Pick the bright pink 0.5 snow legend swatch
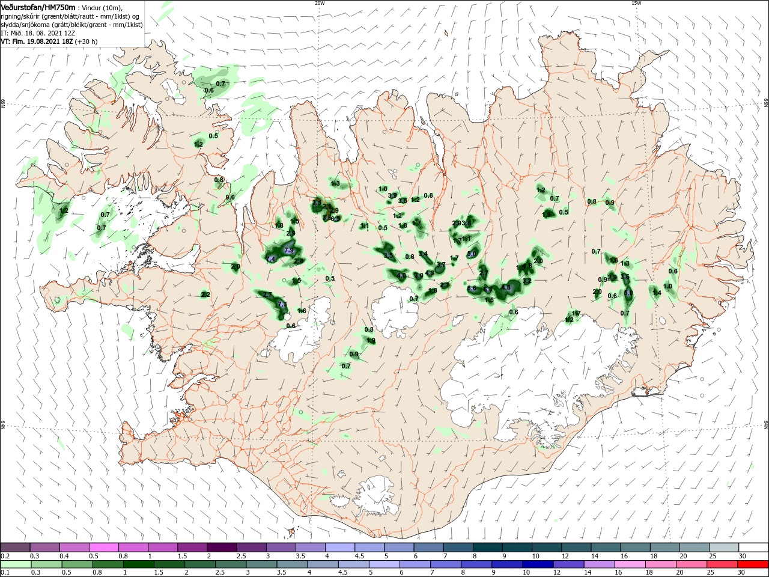This screenshot has width=769, height=577. click(x=104, y=547)
